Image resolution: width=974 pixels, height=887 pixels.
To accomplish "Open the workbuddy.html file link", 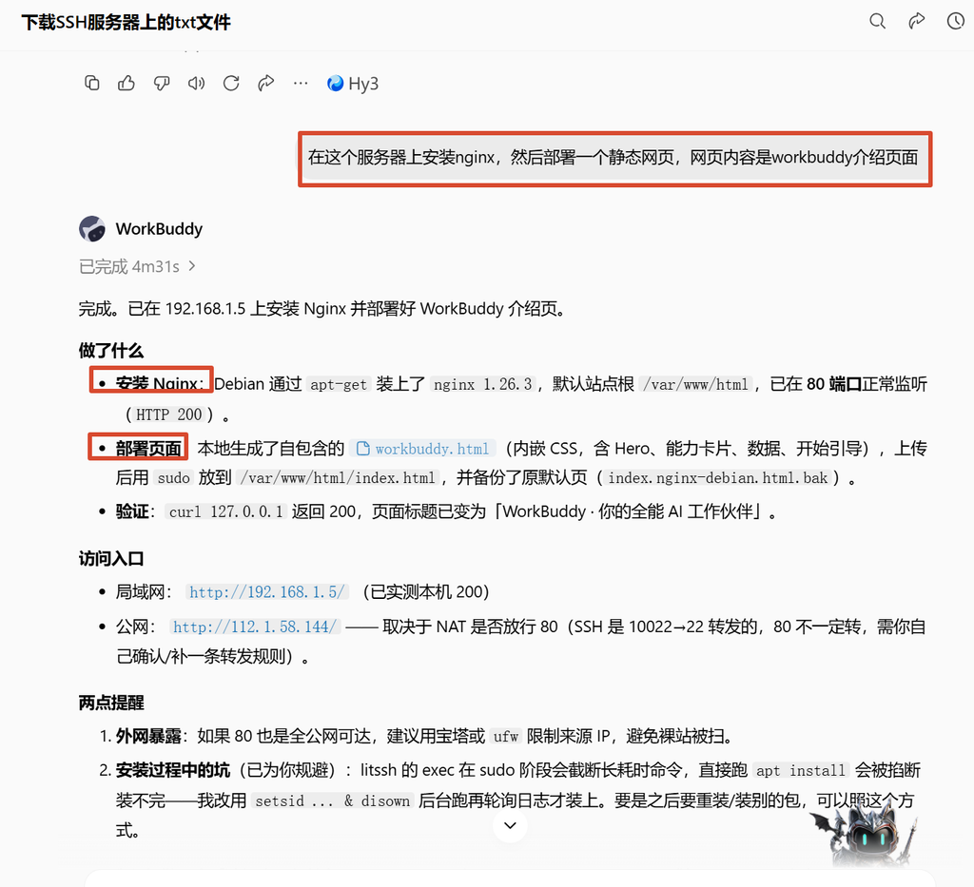I will pyautogui.click(x=423, y=449).
